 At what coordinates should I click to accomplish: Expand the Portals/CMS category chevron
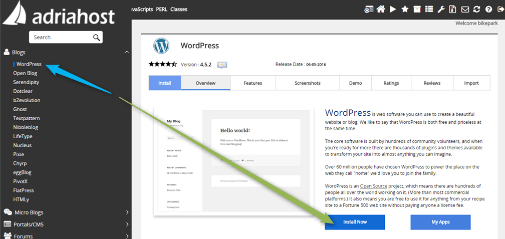127,224
